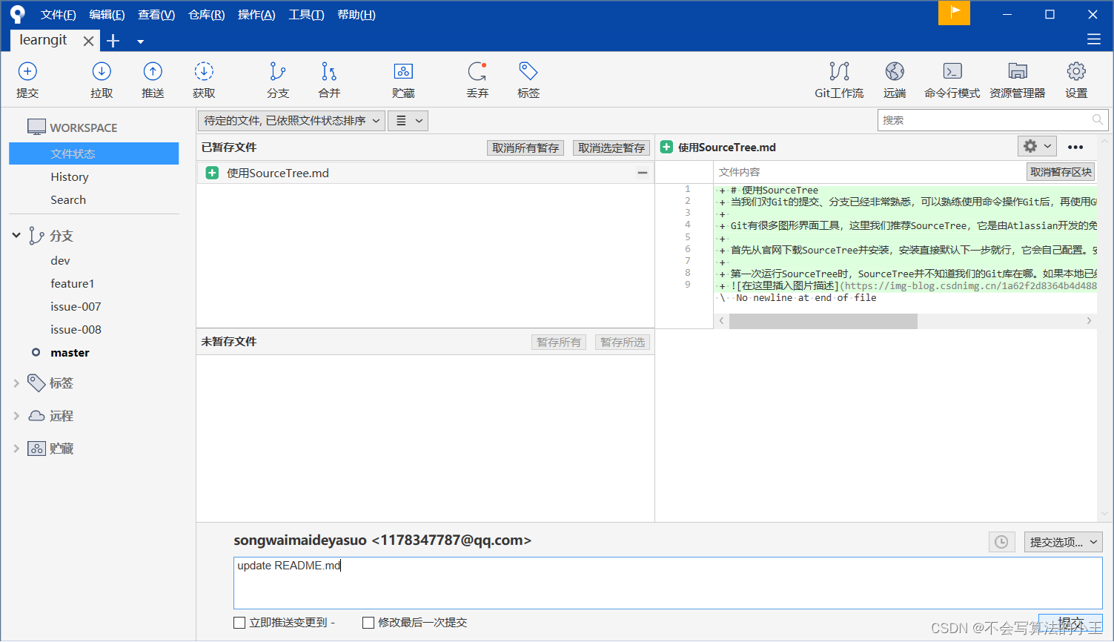The height and width of the screenshot is (642, 1114).
Task: Close the learngit tab
Action: coord(88,41)
